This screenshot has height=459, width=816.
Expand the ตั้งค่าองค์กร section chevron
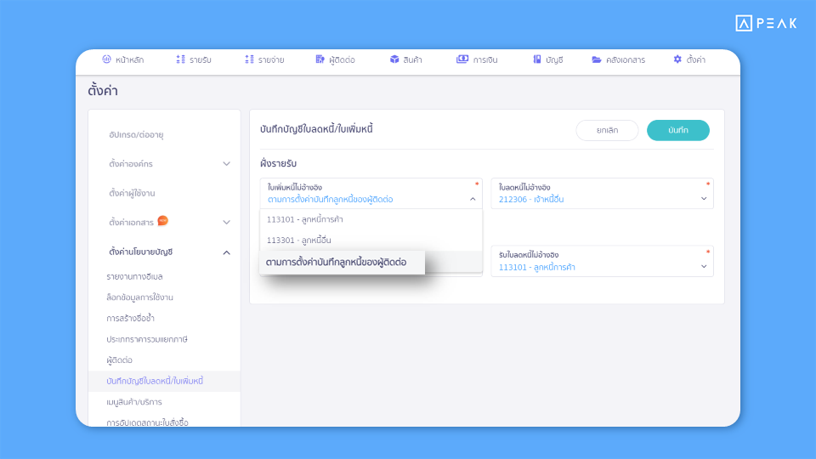[x=226, y=163]
